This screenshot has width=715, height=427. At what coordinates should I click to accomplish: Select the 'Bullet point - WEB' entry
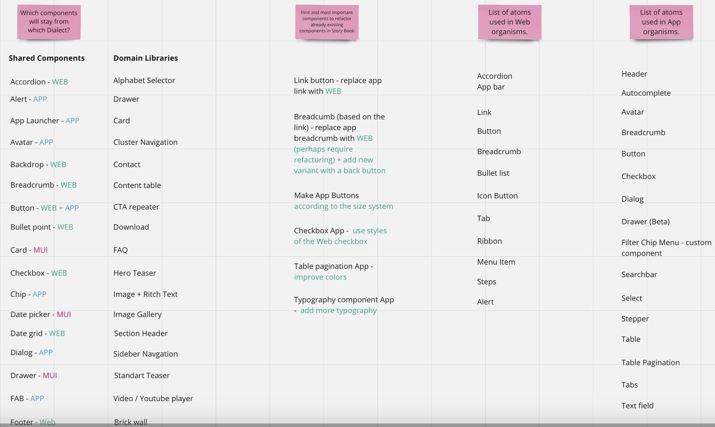point(42,227)
